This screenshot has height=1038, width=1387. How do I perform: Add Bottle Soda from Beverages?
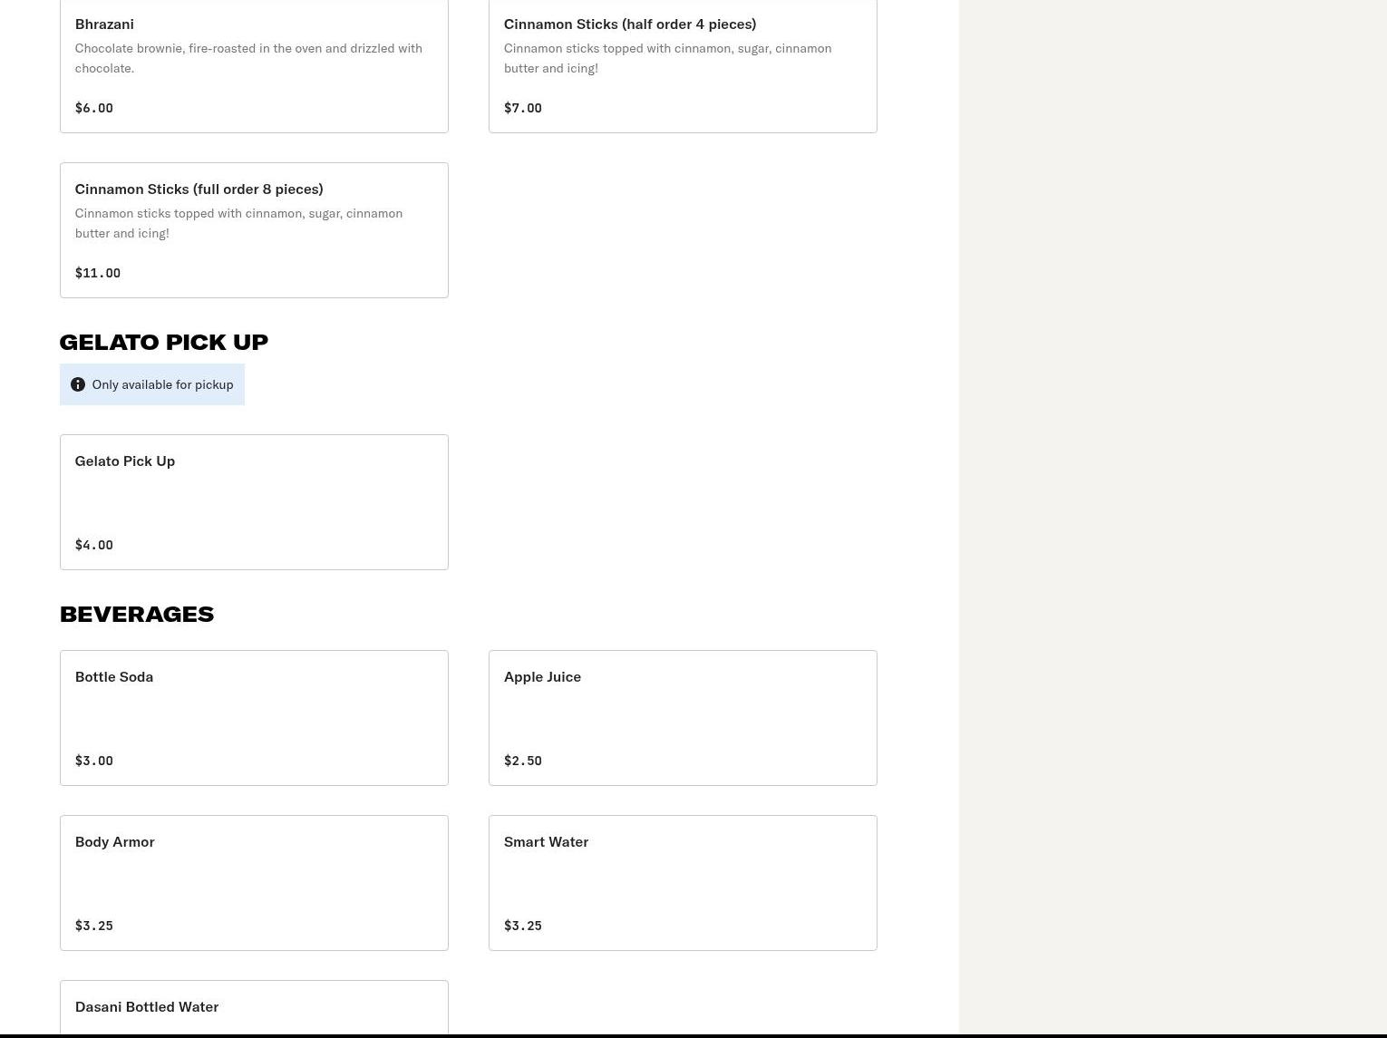tap(254, 718)
